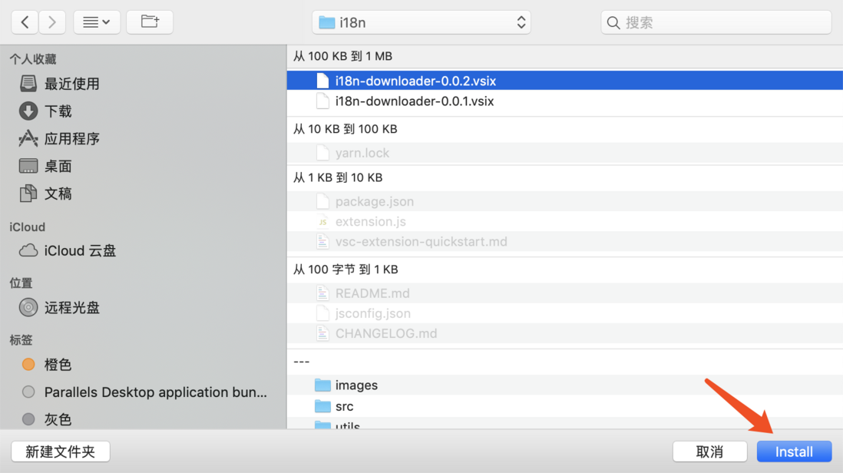Screen dimensions: 843x473
Task: Open 最近使用 in the sidebar
Action: click(x=71, y=84)
